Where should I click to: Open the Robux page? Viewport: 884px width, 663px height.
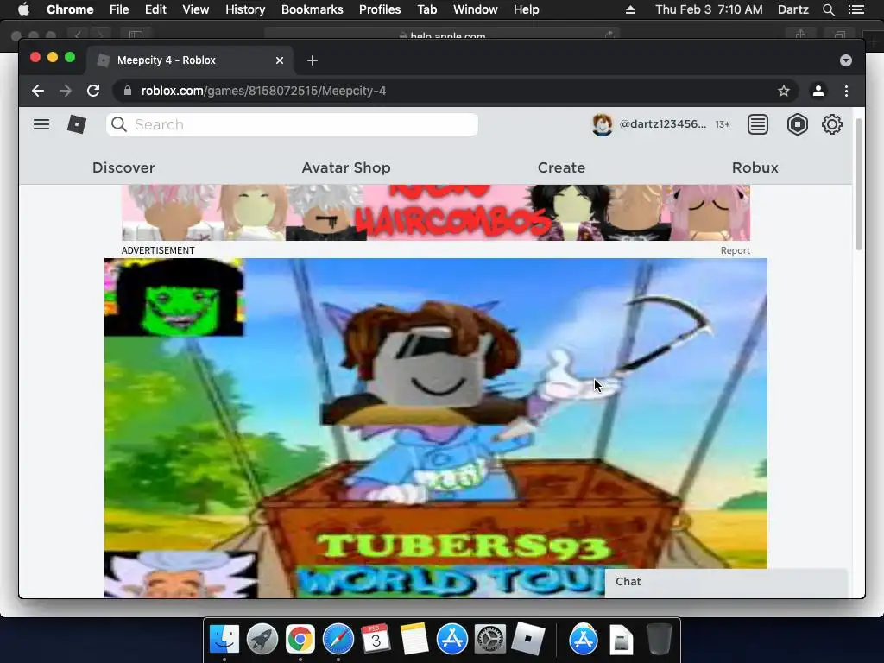[755, 167]
